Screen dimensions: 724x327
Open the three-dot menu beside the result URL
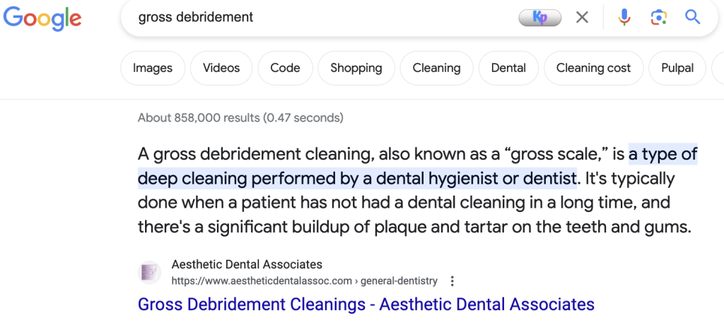pos(452,281)
